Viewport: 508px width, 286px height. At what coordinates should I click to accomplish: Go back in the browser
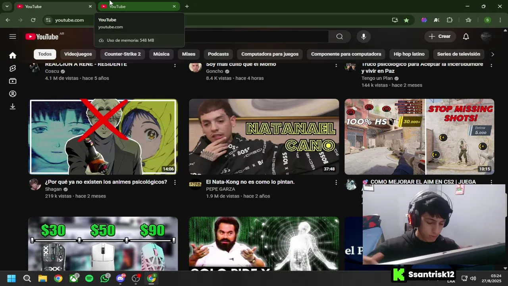pos(8,20)
